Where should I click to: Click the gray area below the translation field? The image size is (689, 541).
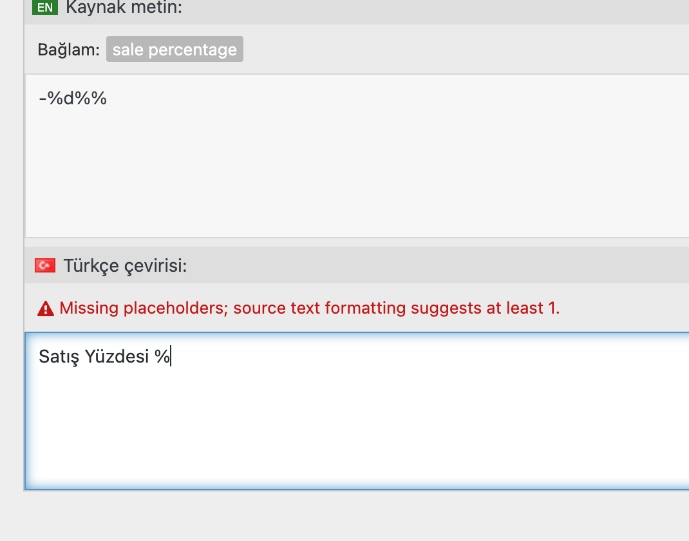pyautogui.click(x=352, y=517)
